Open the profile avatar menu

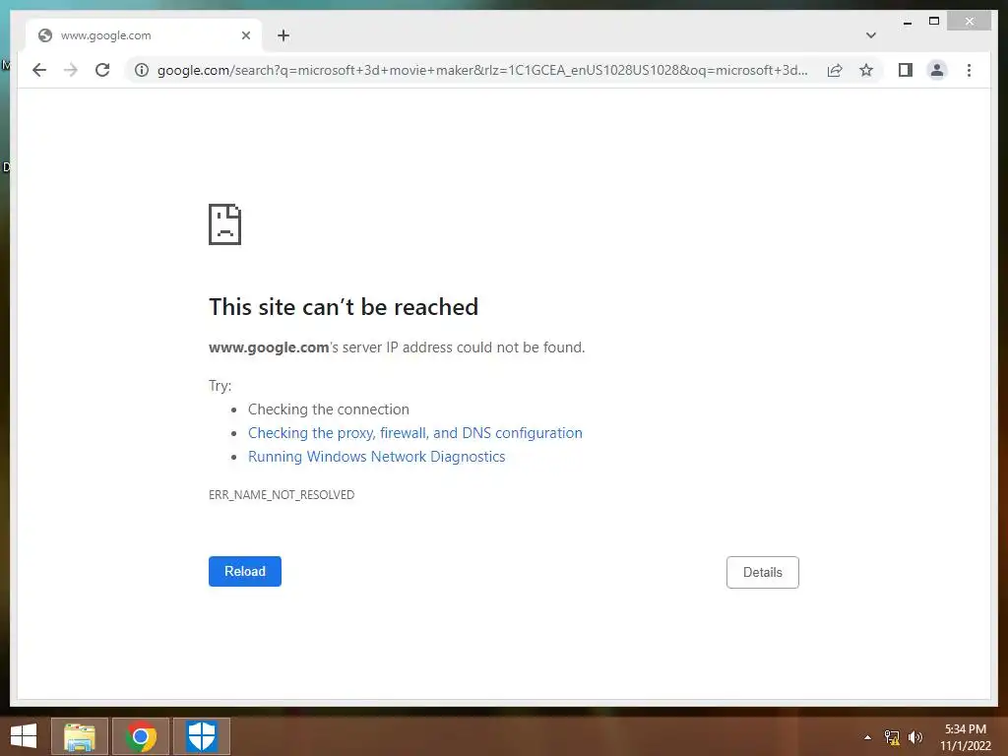937,70
